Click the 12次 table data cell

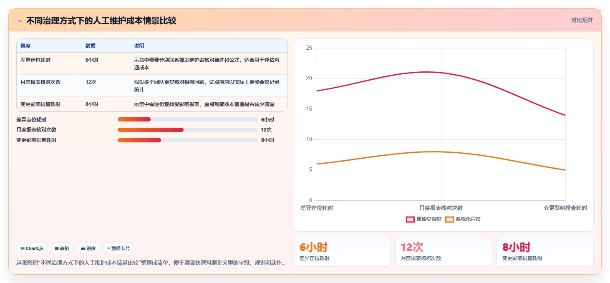coord(91,82)
